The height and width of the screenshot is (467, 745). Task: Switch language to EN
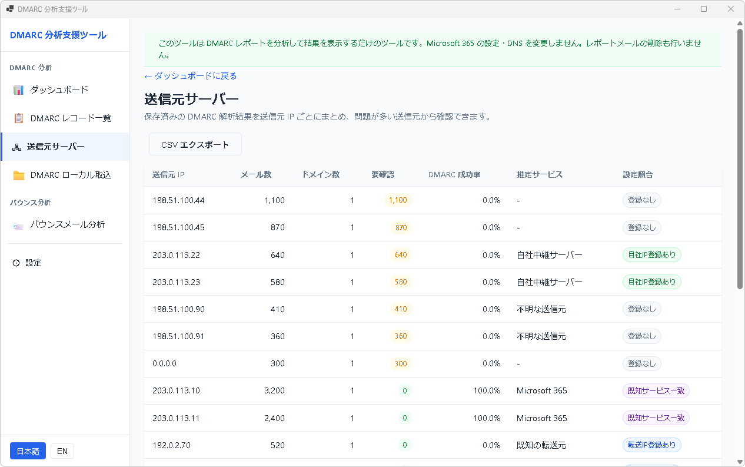(62, 451)
